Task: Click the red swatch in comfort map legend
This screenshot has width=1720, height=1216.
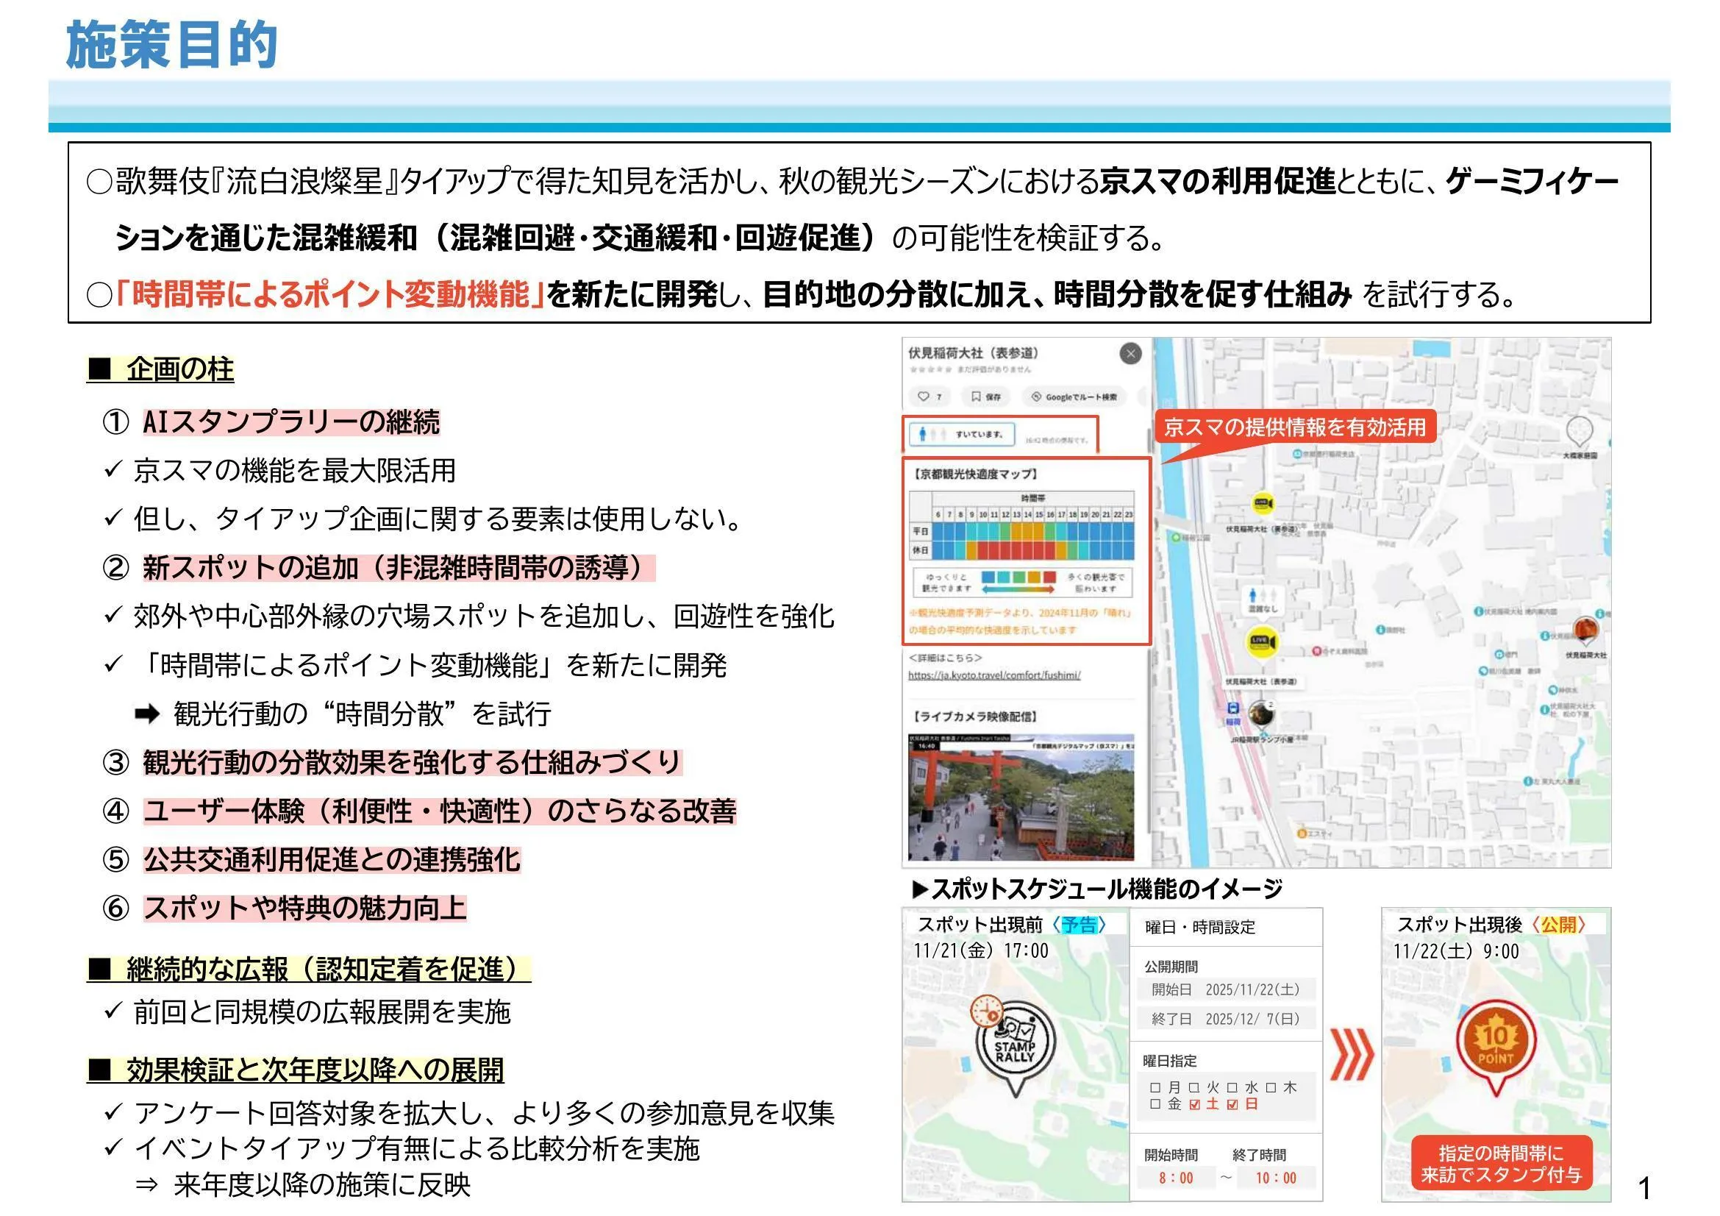Action: point(1049,577)
